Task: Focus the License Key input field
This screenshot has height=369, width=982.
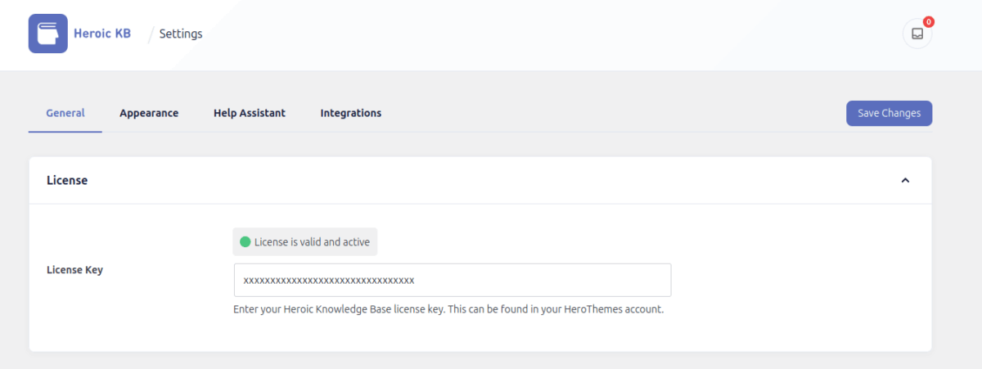Action: click(453, 280)
